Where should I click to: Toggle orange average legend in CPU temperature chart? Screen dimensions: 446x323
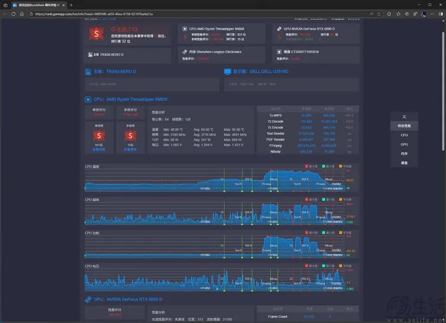(345, 166)
